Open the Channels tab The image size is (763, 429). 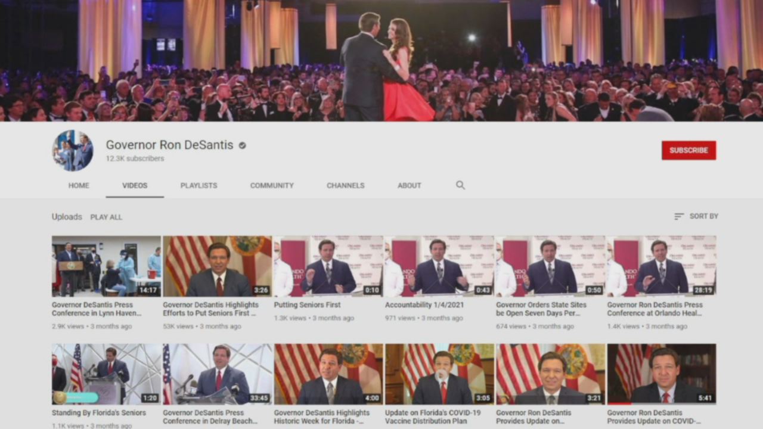(x=345, y=185)
